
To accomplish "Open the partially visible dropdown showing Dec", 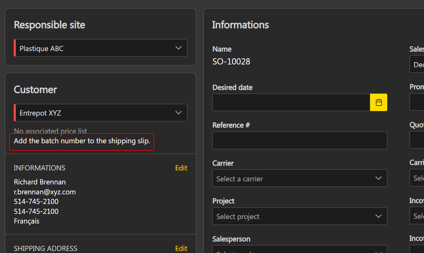I will (x=417, y=64).
